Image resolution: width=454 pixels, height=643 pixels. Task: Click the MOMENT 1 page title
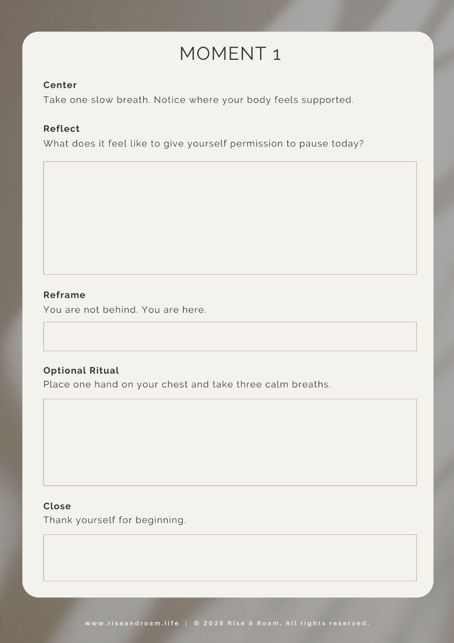[x=230, y=54]
